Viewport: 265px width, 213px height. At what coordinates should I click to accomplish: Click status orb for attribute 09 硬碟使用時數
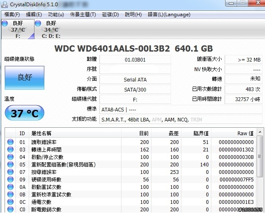(x=10, y=179)
